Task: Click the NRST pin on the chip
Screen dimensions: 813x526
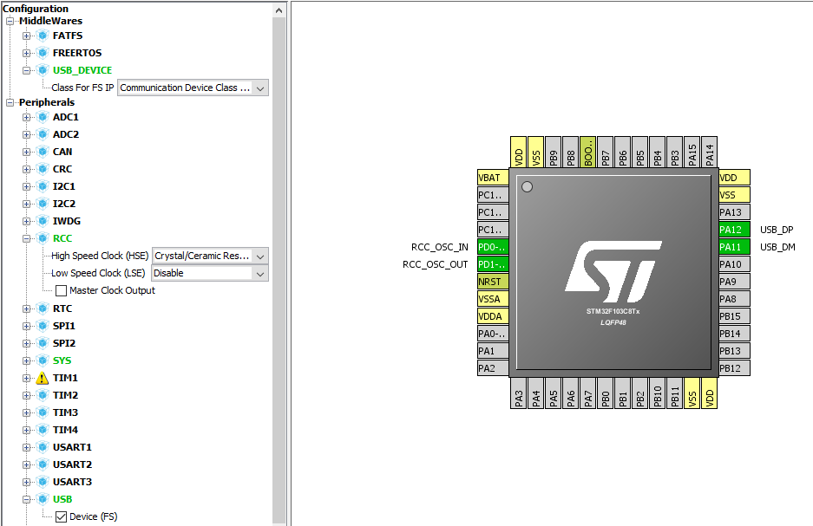Action: [x=493, y=282]
